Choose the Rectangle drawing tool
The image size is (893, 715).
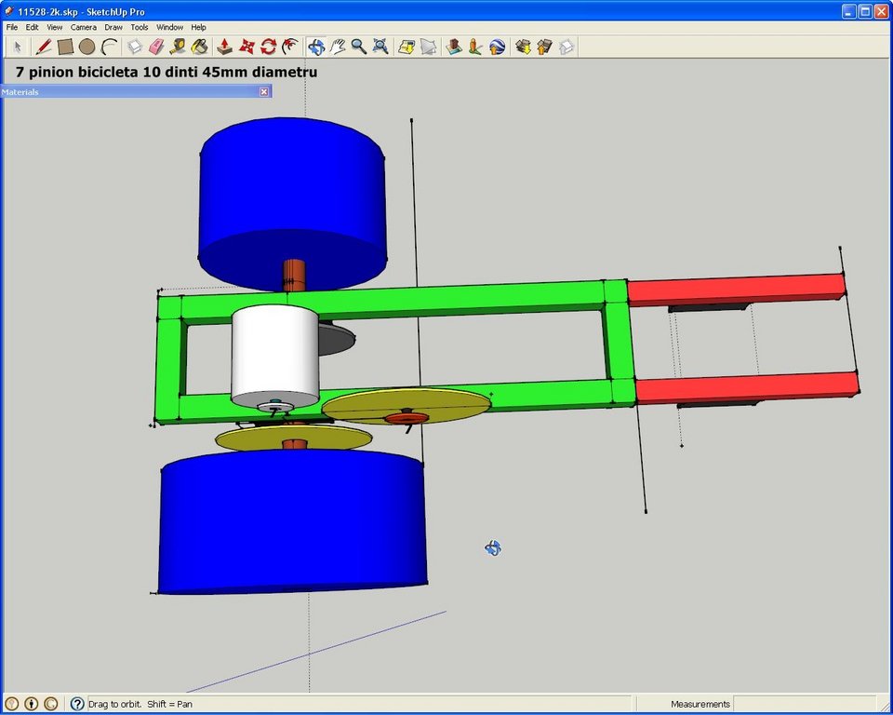pyautogui.click(x=65, y=47)
